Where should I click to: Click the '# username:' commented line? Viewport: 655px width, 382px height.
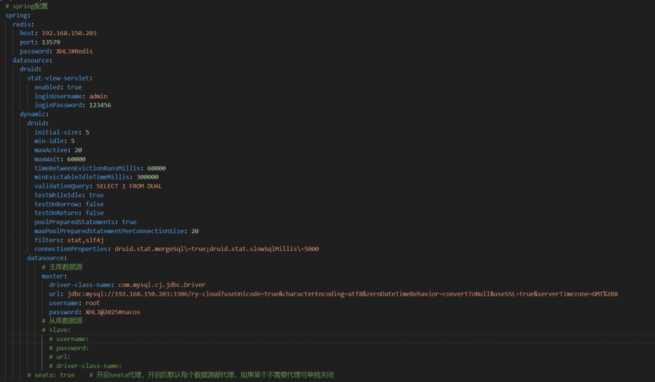pos(69,339)
